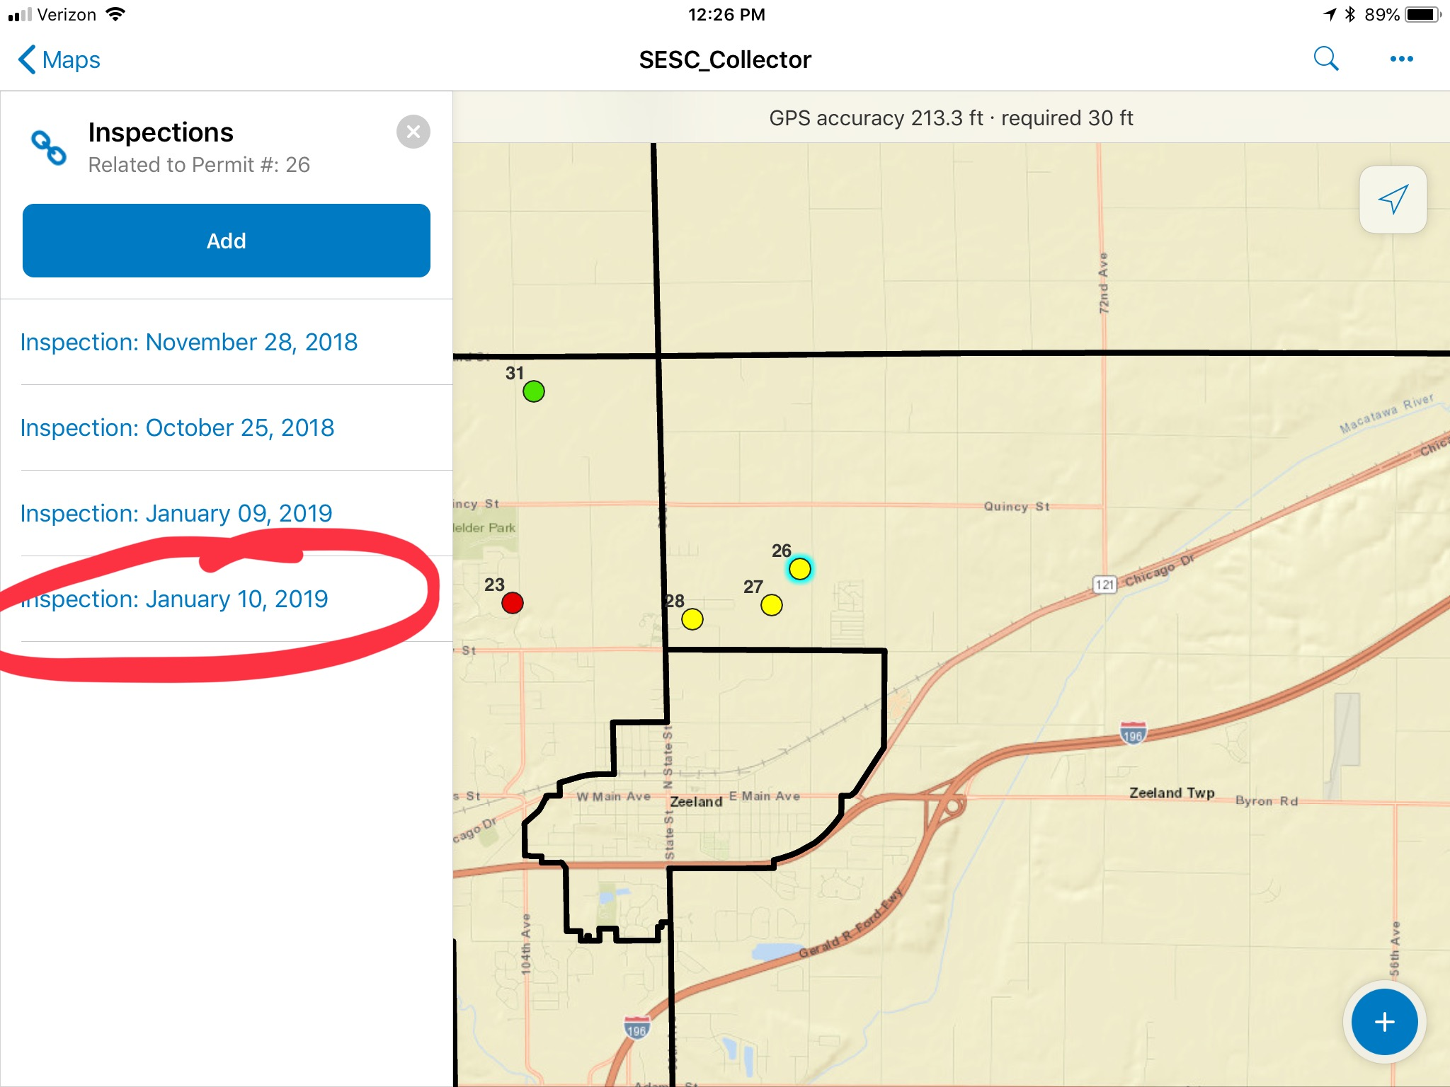Screen dimensions: 1450x1087
Task: Open Inspection: October 25, 2018
Action: click(x=227, y=428)
